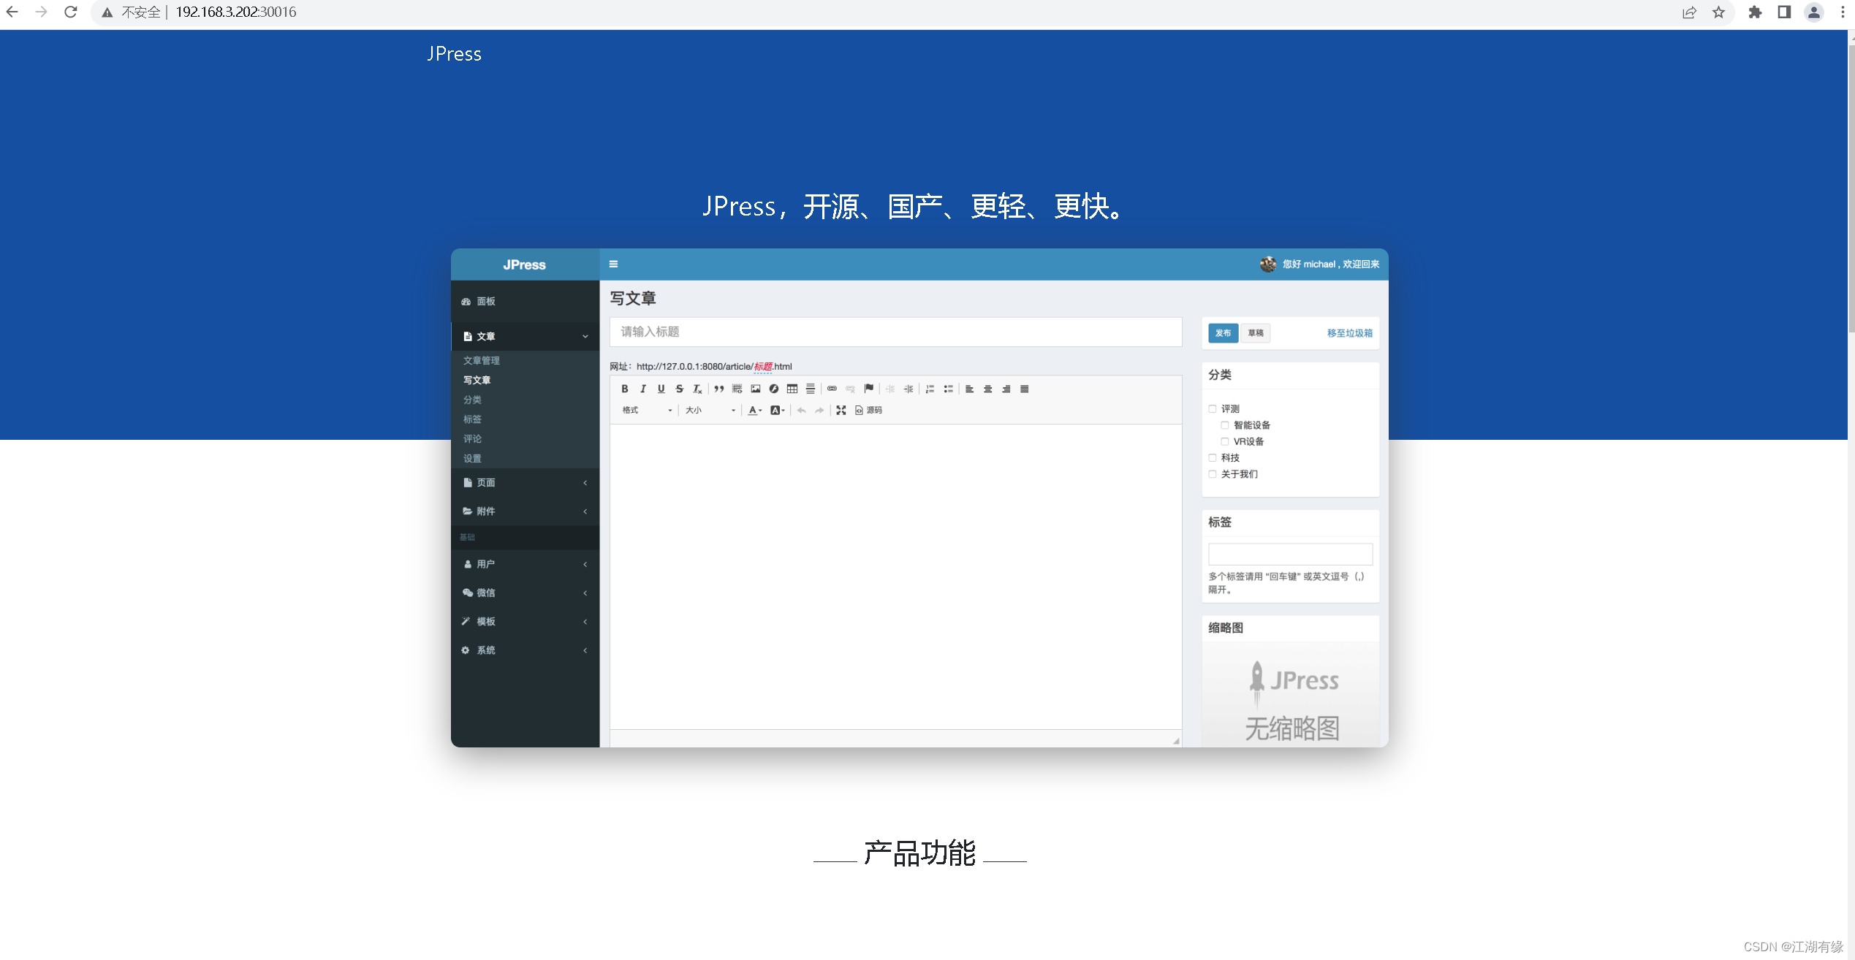Screen dimensions: 1855x960
Task: Increase indent in the editor
Action: pos(908,389)
